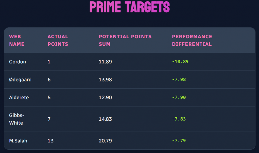Click Gordon's potential points 11.89
This screenshot has width=259, height=153.
[105, 62]
